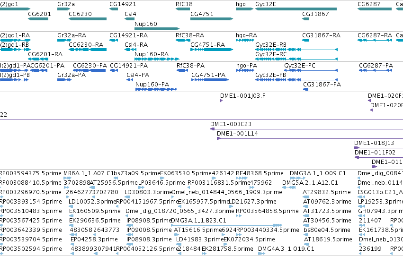Click the CG31867 gene feature

(x=306, y=19)
